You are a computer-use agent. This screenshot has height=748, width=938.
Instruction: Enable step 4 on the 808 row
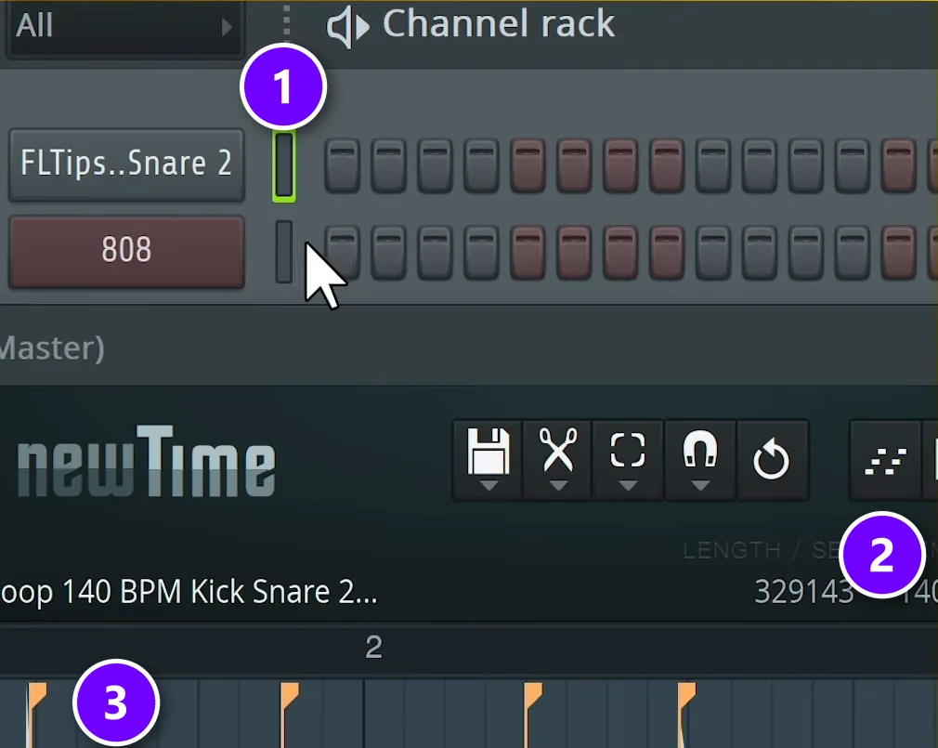(x=482, y=253)
